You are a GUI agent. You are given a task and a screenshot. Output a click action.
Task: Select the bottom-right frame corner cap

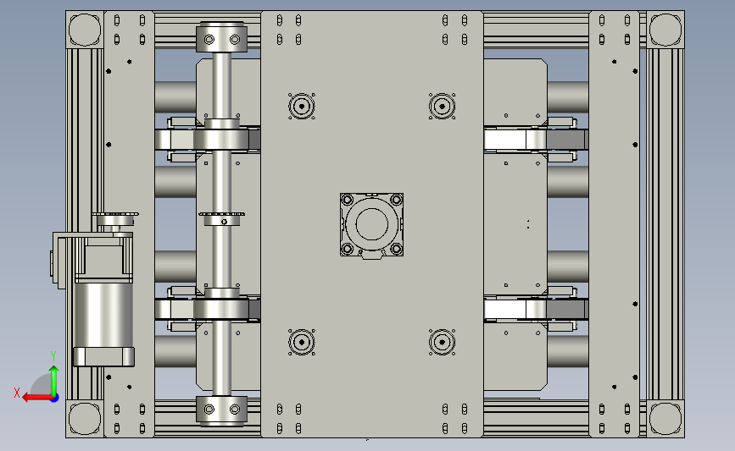665,418
